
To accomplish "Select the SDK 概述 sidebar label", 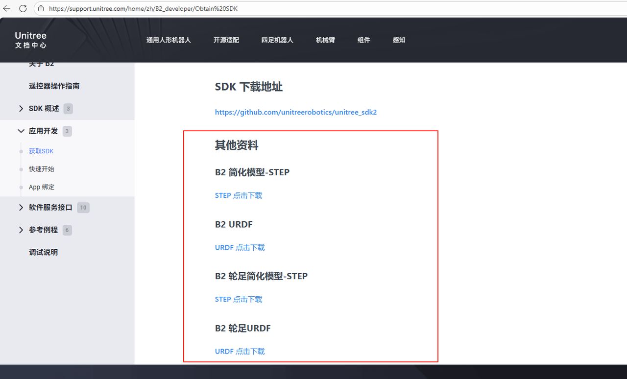I will [44, 109].
